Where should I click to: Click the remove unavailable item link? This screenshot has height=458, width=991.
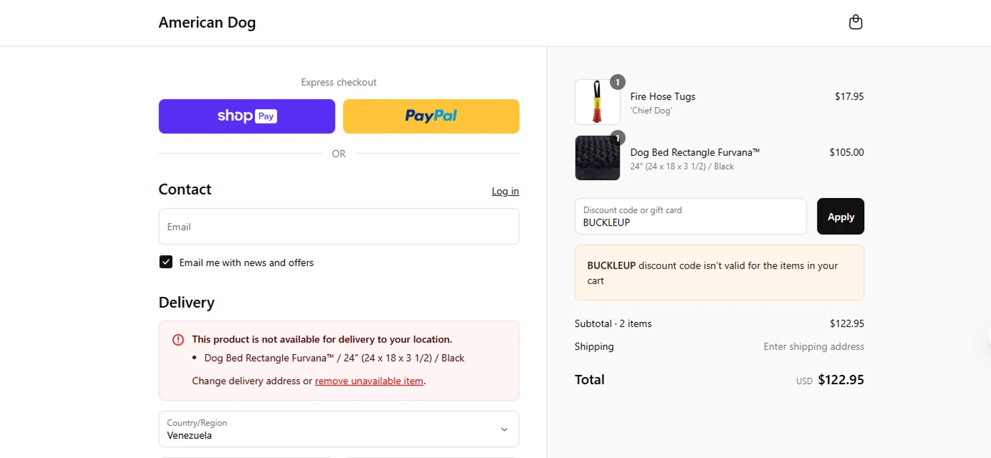pos(369,381)
